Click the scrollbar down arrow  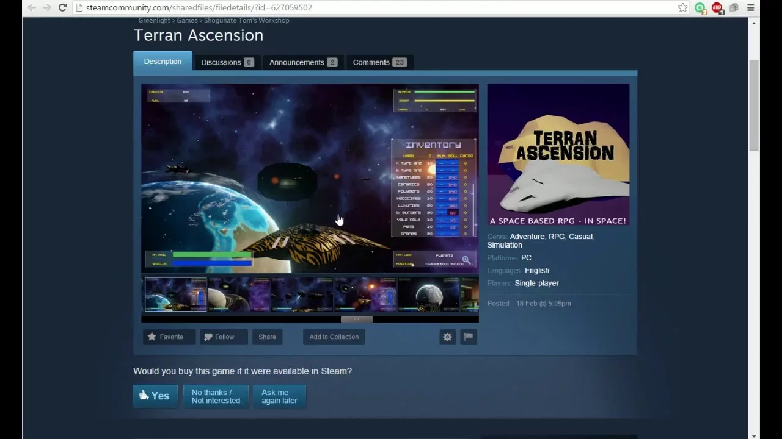[754, 435]
